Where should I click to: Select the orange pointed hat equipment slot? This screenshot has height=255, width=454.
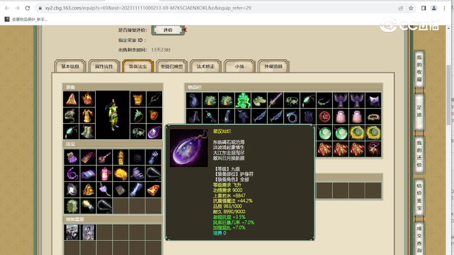click(x=71, y=99)
